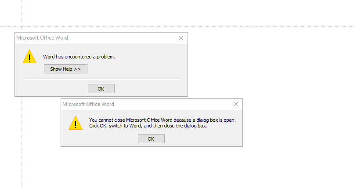354x189 pixels.
Task: Expand details with Show Help >> button
Action: click(65, 69)
